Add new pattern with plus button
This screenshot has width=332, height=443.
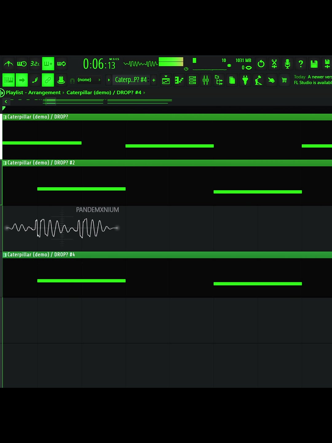154,80
